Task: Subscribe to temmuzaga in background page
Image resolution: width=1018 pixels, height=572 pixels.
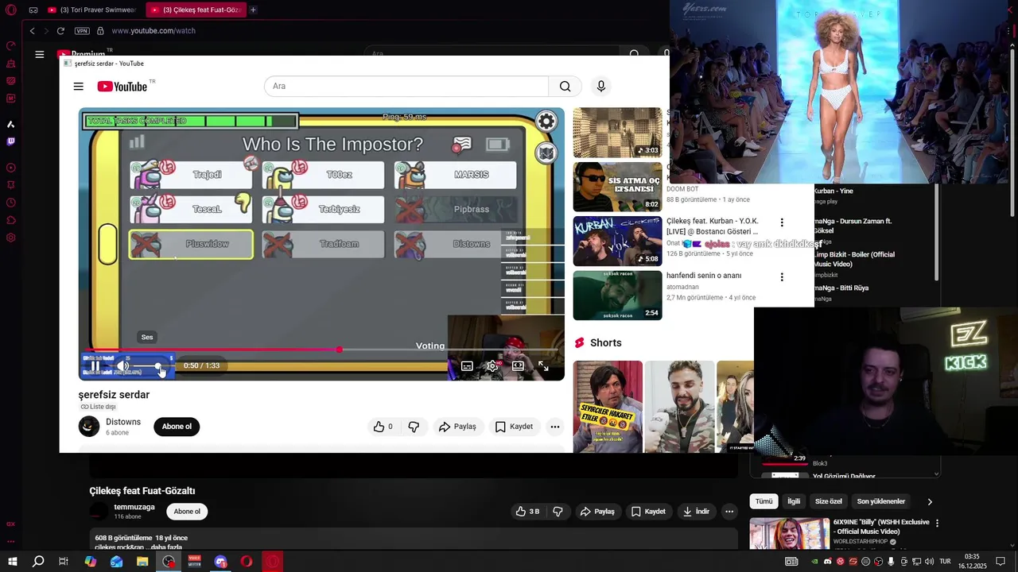Action: 187,512
